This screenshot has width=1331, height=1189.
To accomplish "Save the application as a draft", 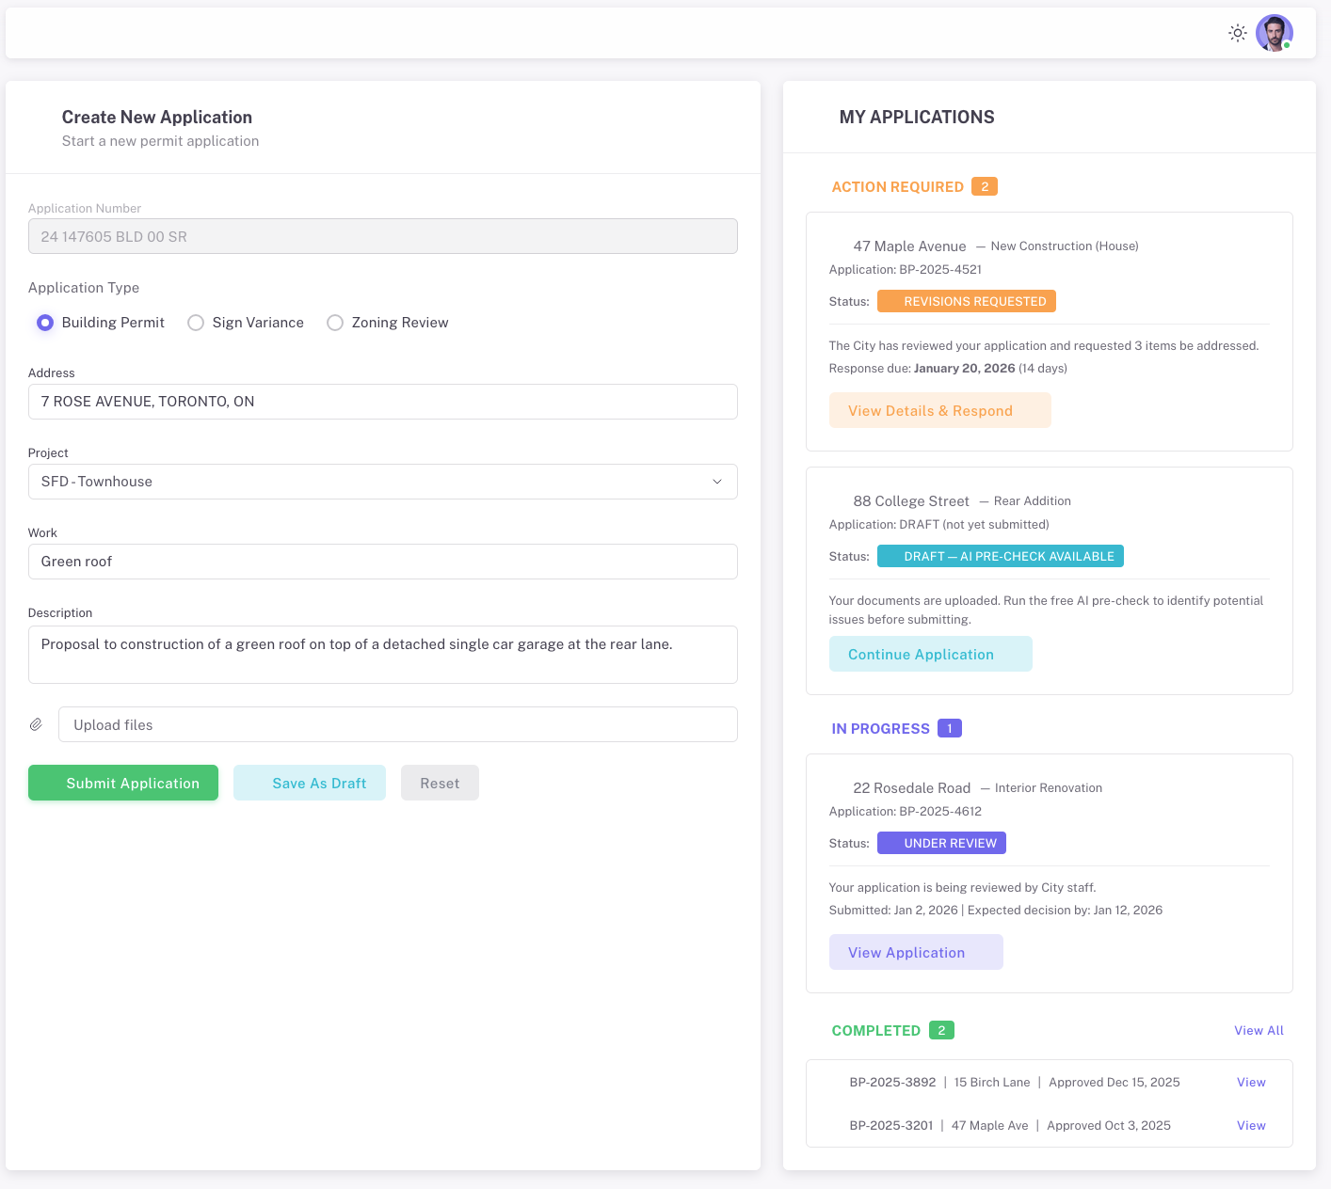I will (x=309, y=783).
